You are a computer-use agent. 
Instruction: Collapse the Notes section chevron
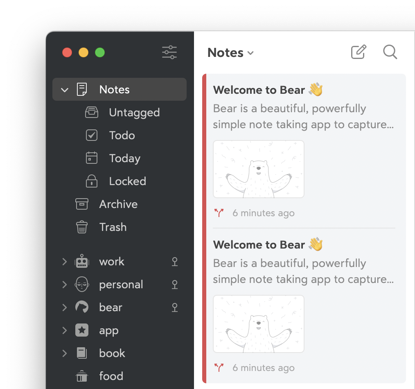(65, 90)
